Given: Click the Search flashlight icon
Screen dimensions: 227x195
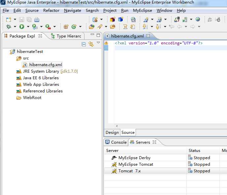Looking at the screenshot, I should coord(100,27).
